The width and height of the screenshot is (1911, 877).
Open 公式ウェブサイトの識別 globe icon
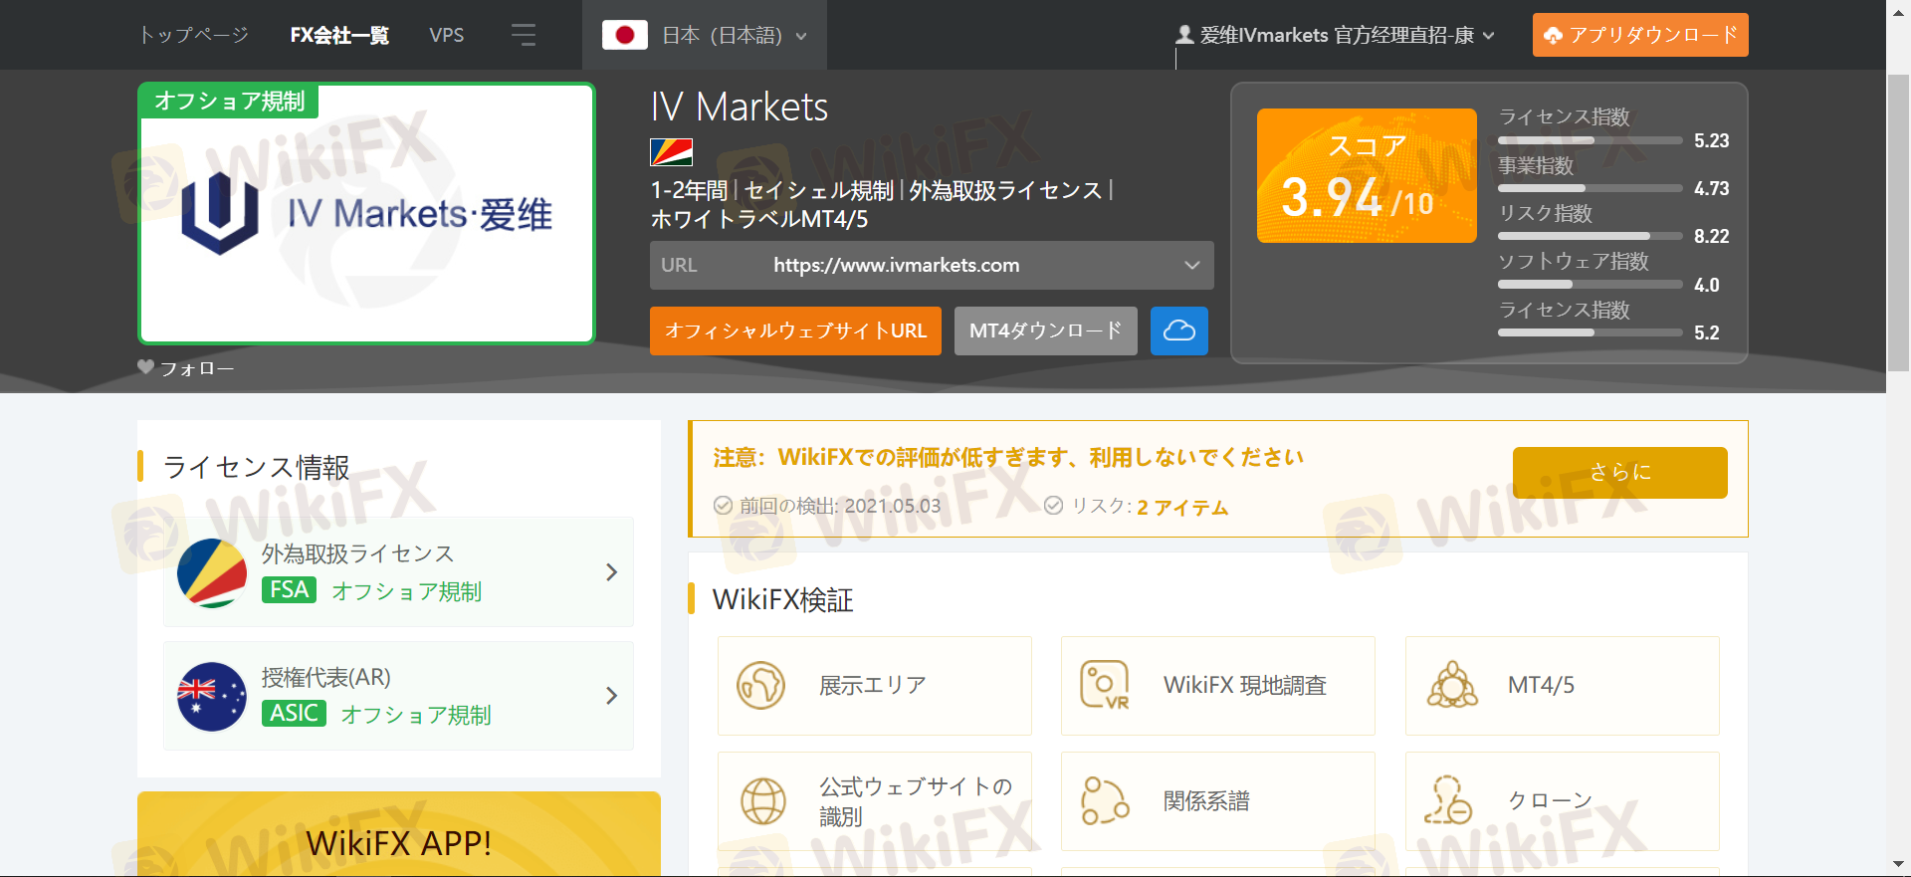click(763, 801)
